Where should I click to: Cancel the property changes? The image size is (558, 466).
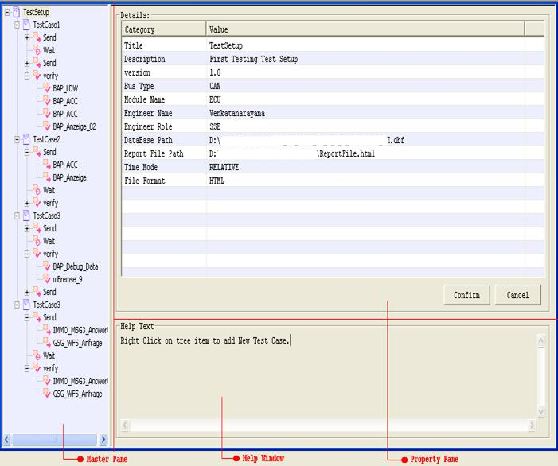[517, 295]
